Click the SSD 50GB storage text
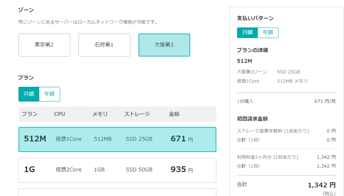 (x=139, y=170)
